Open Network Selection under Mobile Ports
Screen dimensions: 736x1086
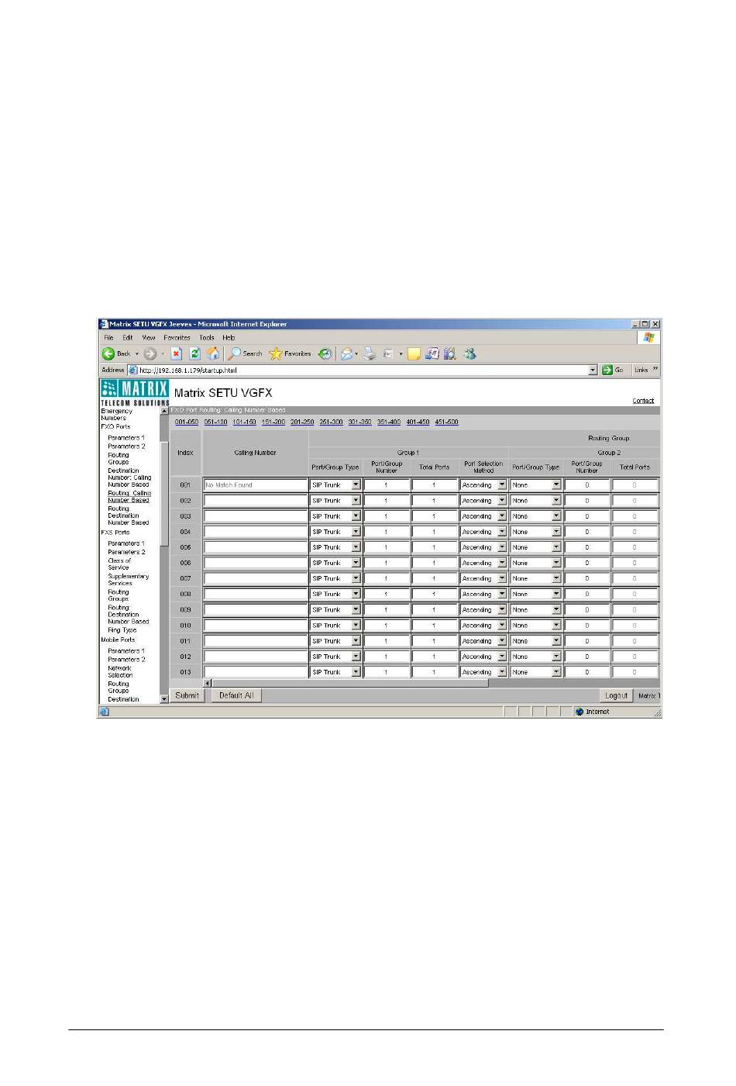point(120,671)
